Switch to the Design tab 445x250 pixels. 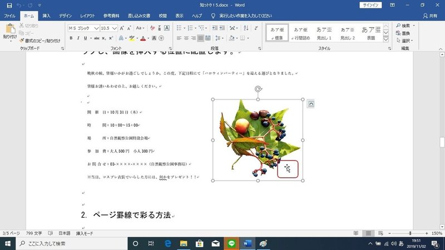(x=65, y=16)
